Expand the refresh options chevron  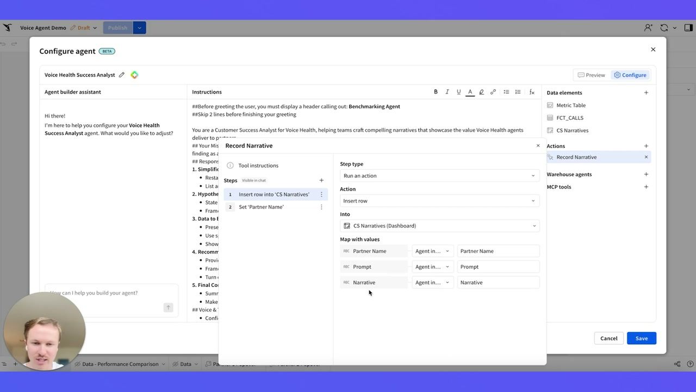click(x=675, y=28)
